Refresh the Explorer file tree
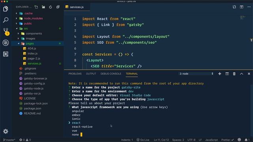This screenshot has width=253, height=142. coord(51,7)
